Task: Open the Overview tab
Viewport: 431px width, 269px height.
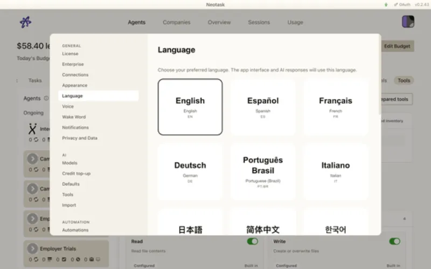Action: pos(219,22)
